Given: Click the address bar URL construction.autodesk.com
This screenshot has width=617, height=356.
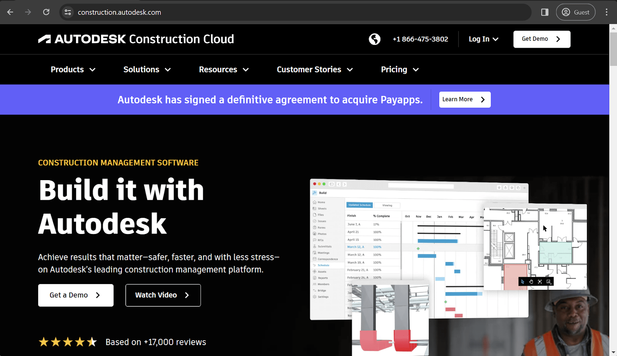Looking at the screenshot, I should pyautogui.click(x=120, y=12).
